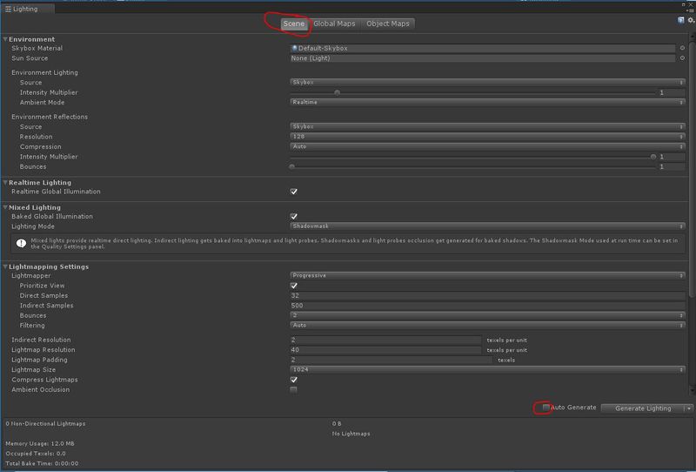Uncheck Compress Lightmaps
Screen dimensions: 696x472
click(x=293, y=380)
